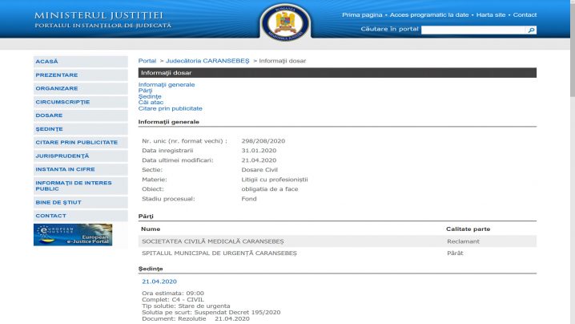The width and height of the screenshot is (575, 324).
Task: Open Contact link in header
Action: [525, 15]
